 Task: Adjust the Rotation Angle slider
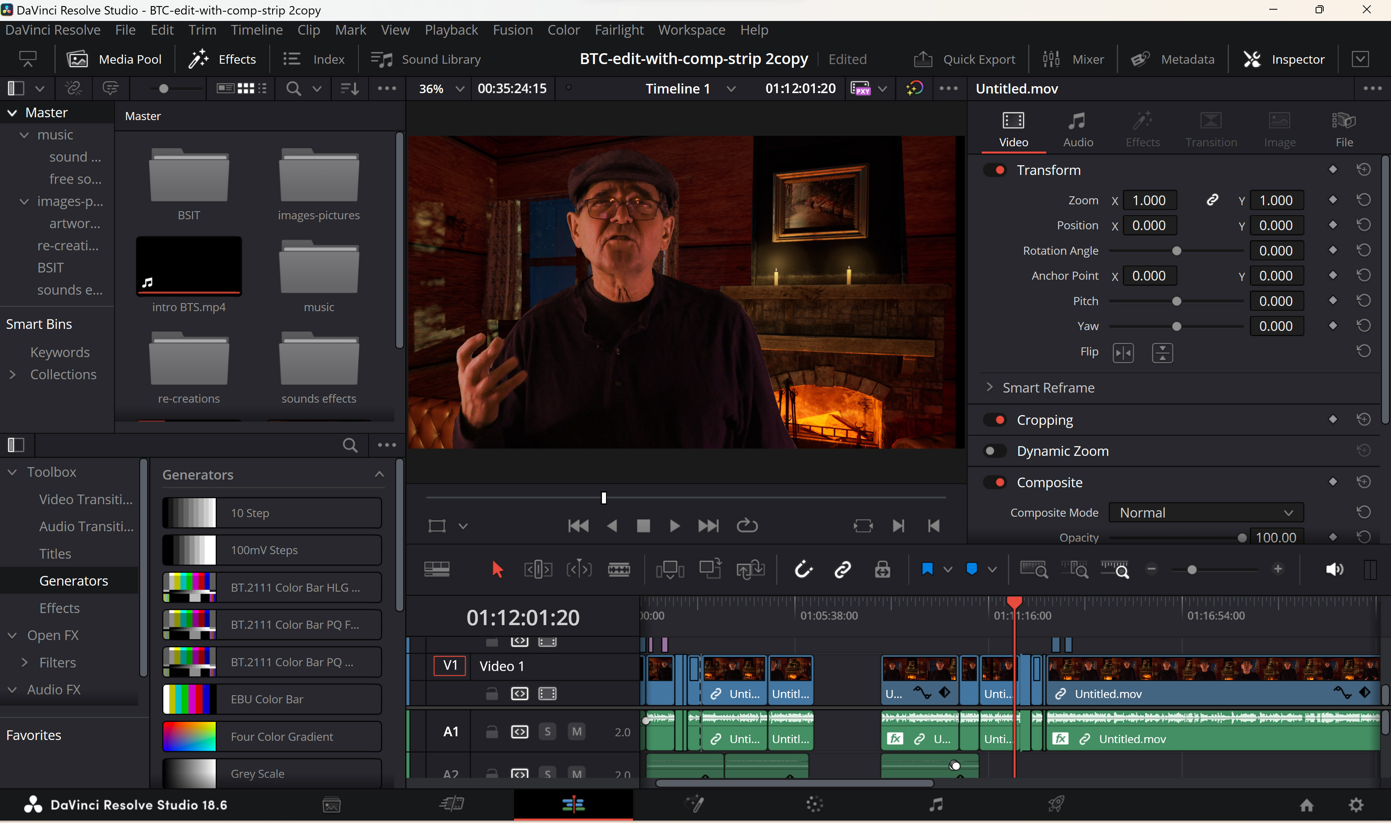click(1176, 251)
